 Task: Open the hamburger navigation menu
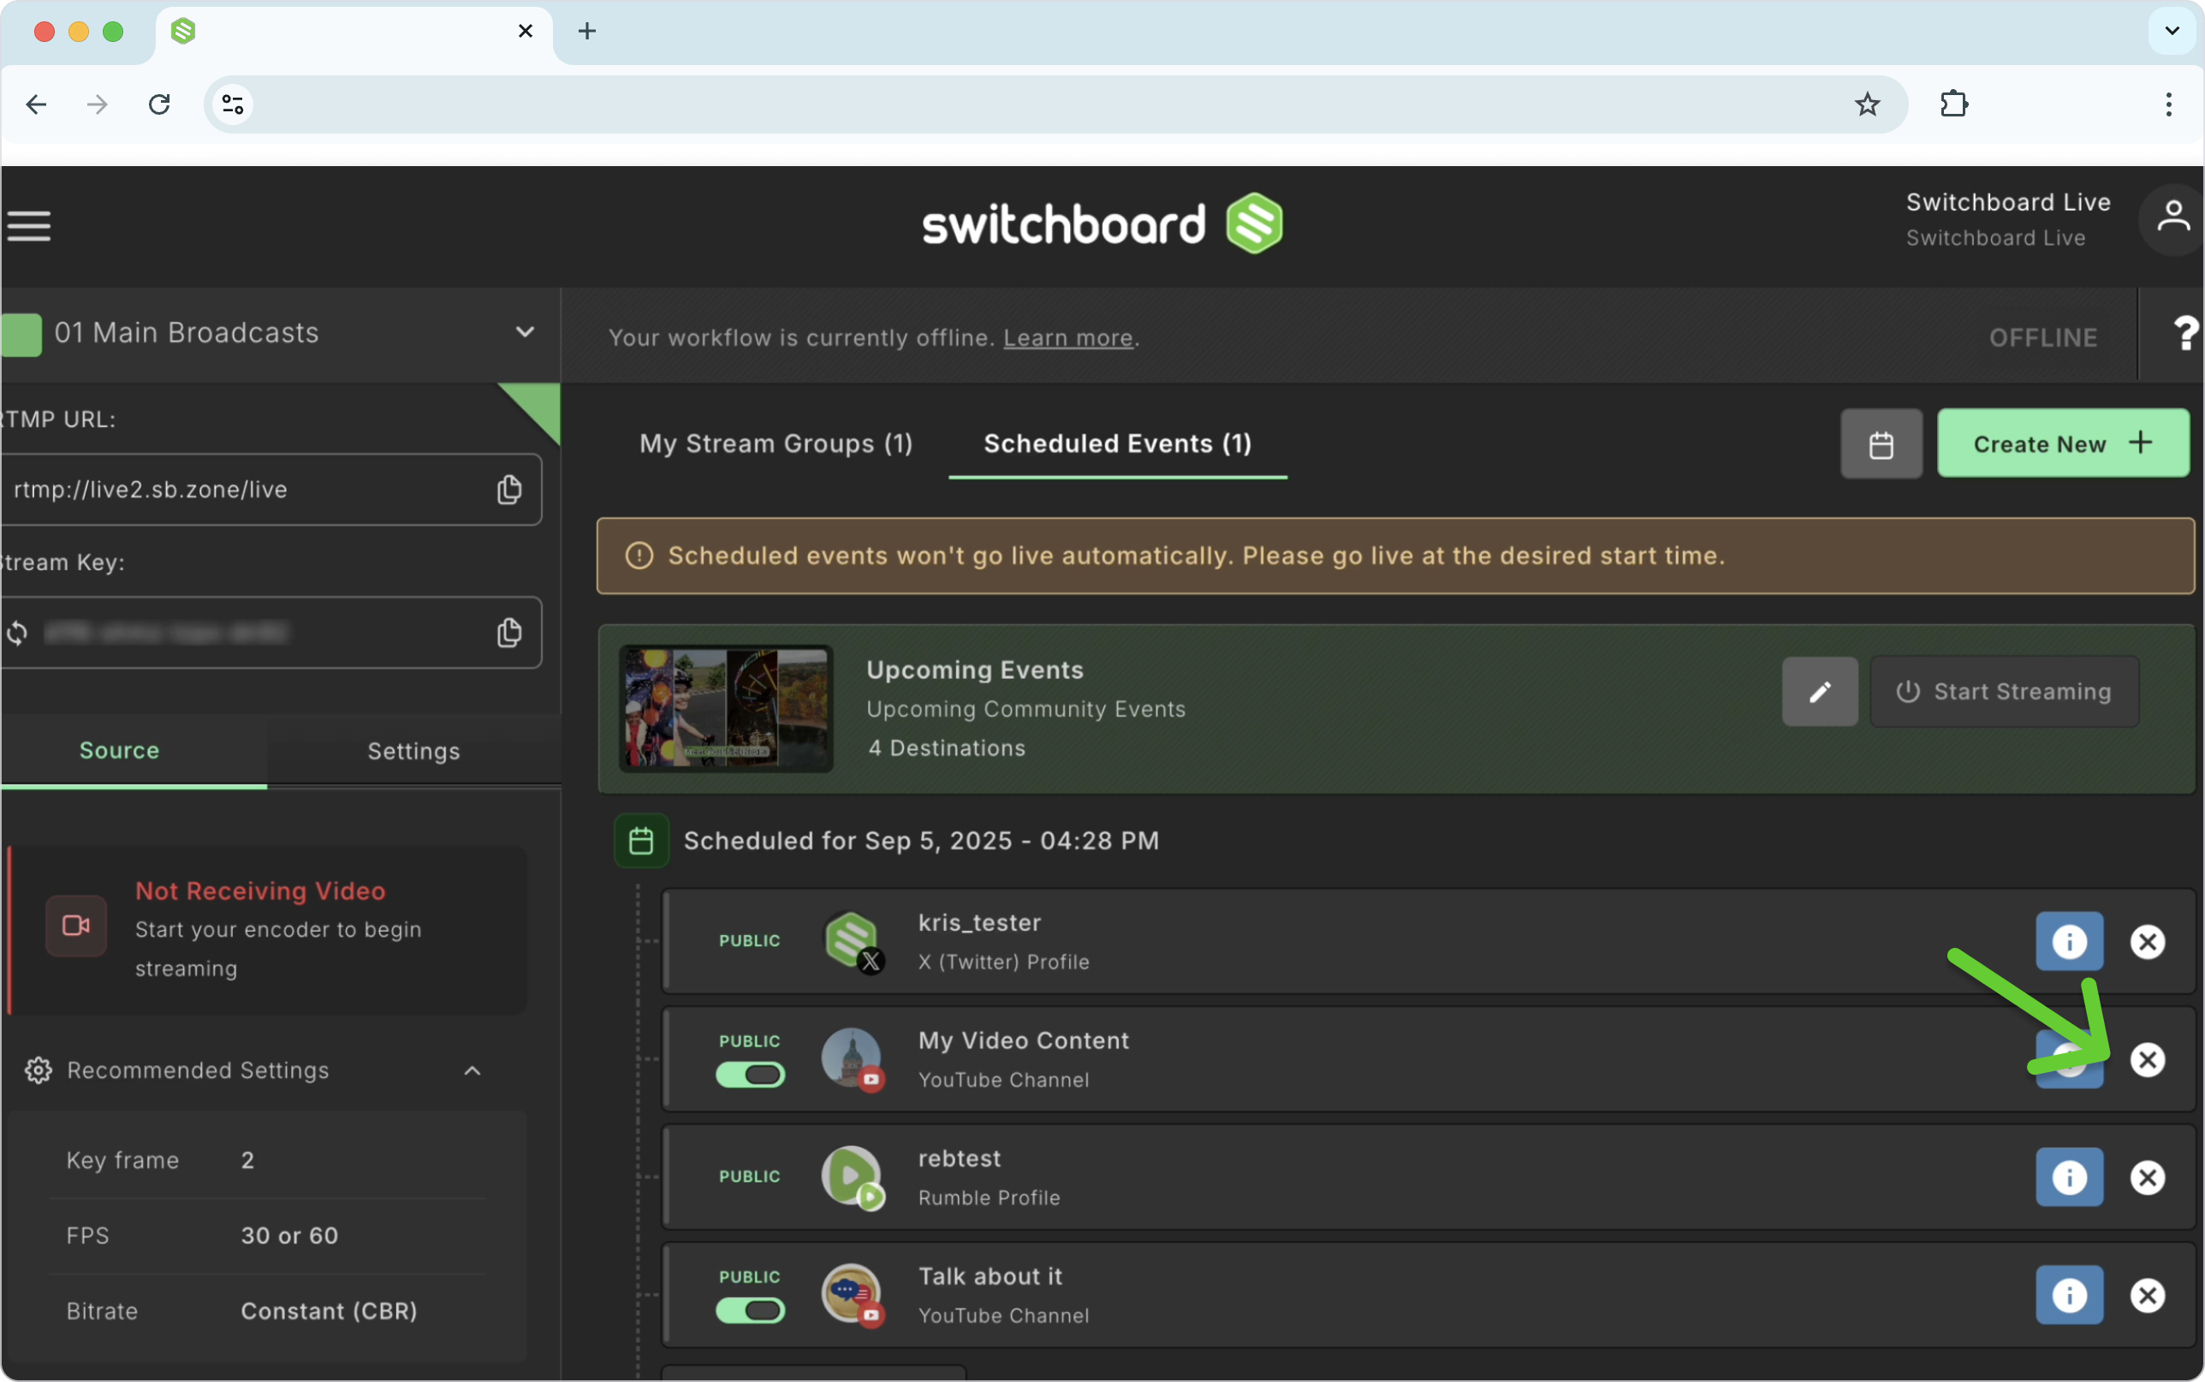coord(28,226)
